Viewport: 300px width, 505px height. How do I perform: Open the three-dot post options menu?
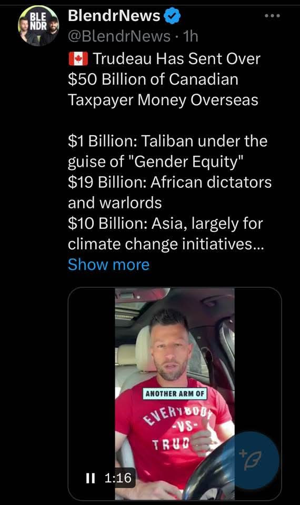(x=272, y=16)
